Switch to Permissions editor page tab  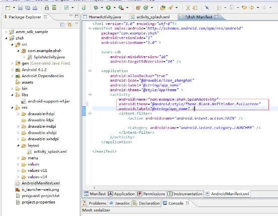151,194
